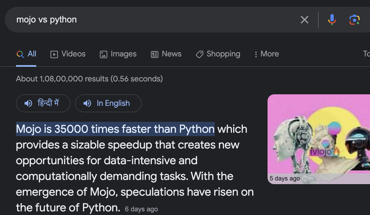Play the Hindi audio speaker icon
The width and height of the screenshot is (370, 215).
click(x=28, y=103)
